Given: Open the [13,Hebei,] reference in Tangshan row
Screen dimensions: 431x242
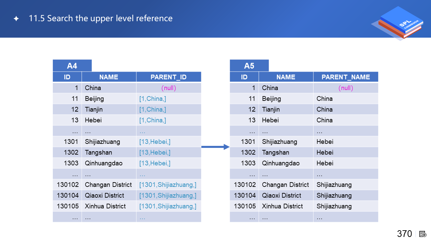Looking at the screenshot, I should [x=155, y=153].
